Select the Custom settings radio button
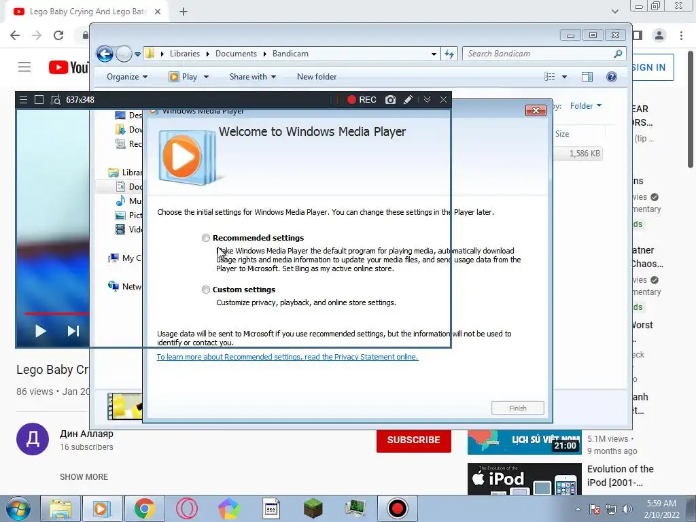The image size is (696, 522). pyautogui.click(x=205, y=290)
